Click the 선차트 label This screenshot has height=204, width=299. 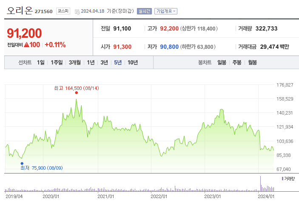coord(25,62)
